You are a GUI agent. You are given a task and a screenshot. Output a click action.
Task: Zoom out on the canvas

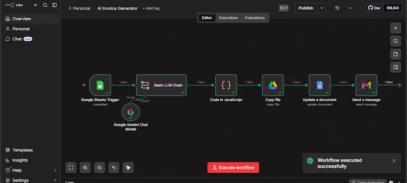[100, 168]
